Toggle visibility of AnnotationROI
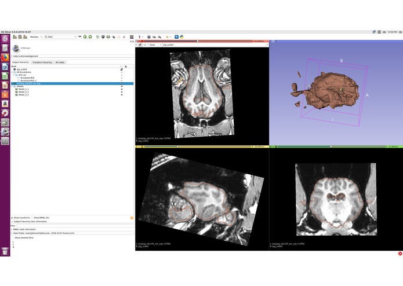403x286 pixels. (122, 78)
